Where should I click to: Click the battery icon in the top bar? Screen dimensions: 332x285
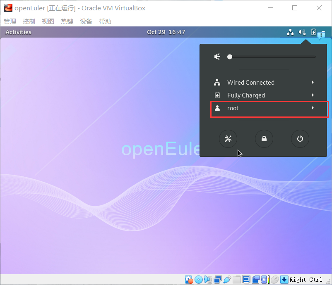tap(314, 32)
